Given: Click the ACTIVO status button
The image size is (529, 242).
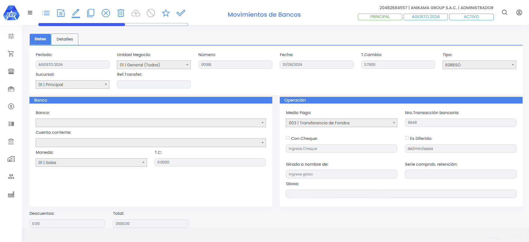Looking at the screenshot, I should tap(471, 17).
